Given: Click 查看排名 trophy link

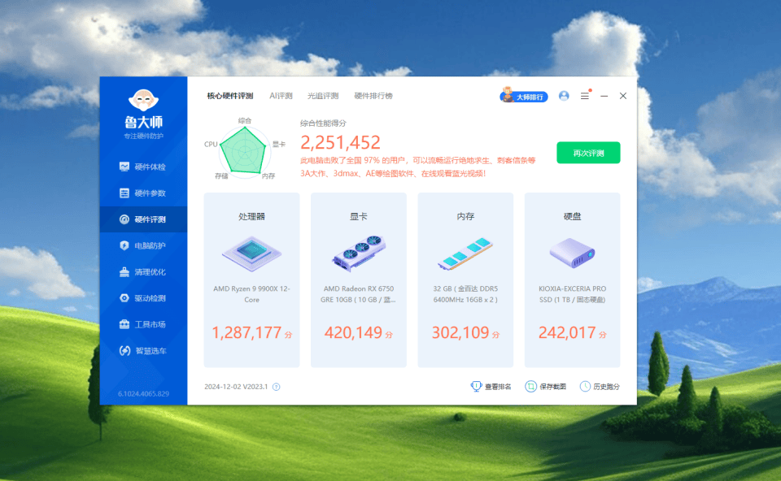Looking at the screenshot, I should click(x=491, y=387).
